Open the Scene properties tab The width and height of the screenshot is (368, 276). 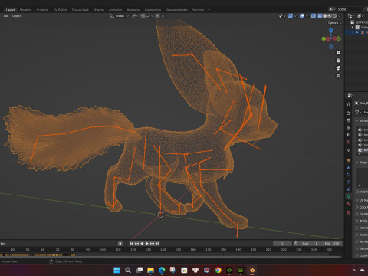pyautogui.click(x=349, y=134)
